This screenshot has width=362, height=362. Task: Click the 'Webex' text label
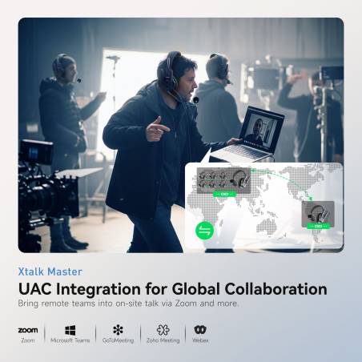(200, 340)
